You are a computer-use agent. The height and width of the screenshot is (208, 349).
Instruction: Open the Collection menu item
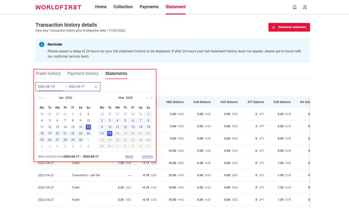coord(123,7)
